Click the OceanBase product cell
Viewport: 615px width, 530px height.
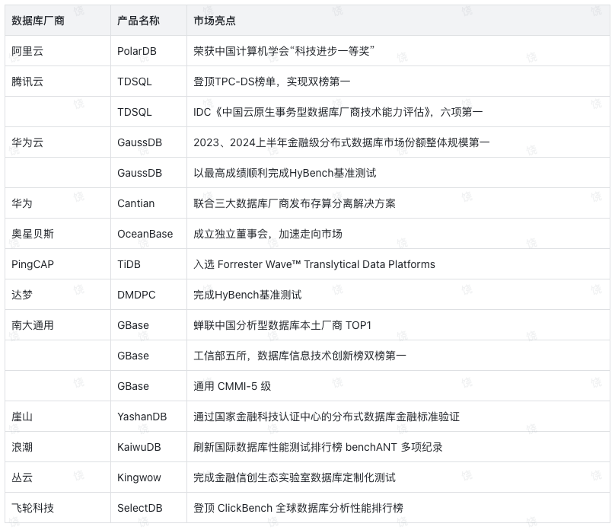(x=148, y=234)
